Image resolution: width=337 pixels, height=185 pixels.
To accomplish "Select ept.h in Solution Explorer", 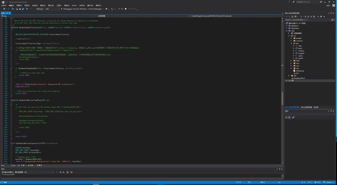I will (x=300, y=48).
